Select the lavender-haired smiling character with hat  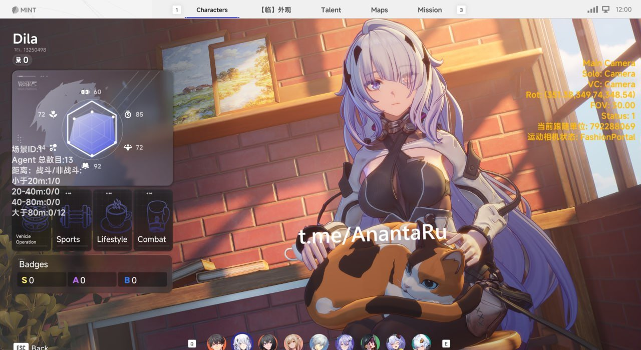coord(396,343)
